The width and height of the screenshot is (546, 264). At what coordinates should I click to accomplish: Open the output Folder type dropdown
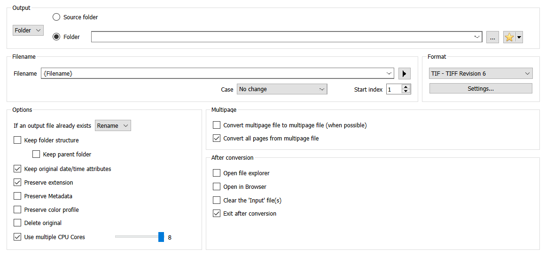[28, 31]
